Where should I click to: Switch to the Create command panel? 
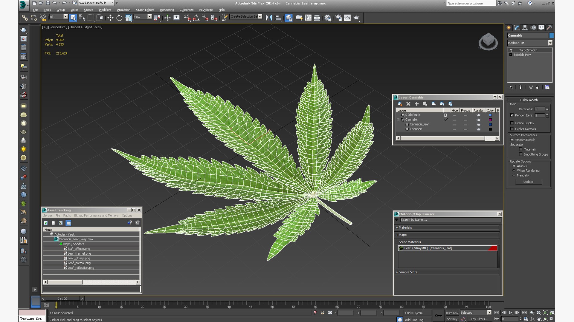(509, 27)
